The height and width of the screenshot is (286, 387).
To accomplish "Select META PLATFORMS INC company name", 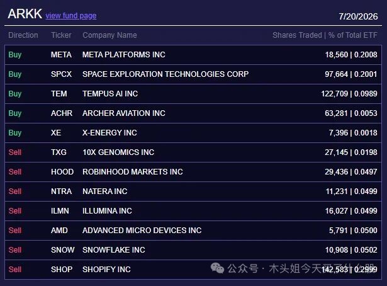I will pyautogui.click(x=124, y=55).
